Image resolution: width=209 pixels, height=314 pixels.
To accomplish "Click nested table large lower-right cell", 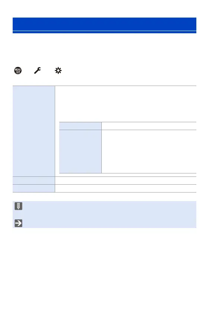I will [149, 152].
